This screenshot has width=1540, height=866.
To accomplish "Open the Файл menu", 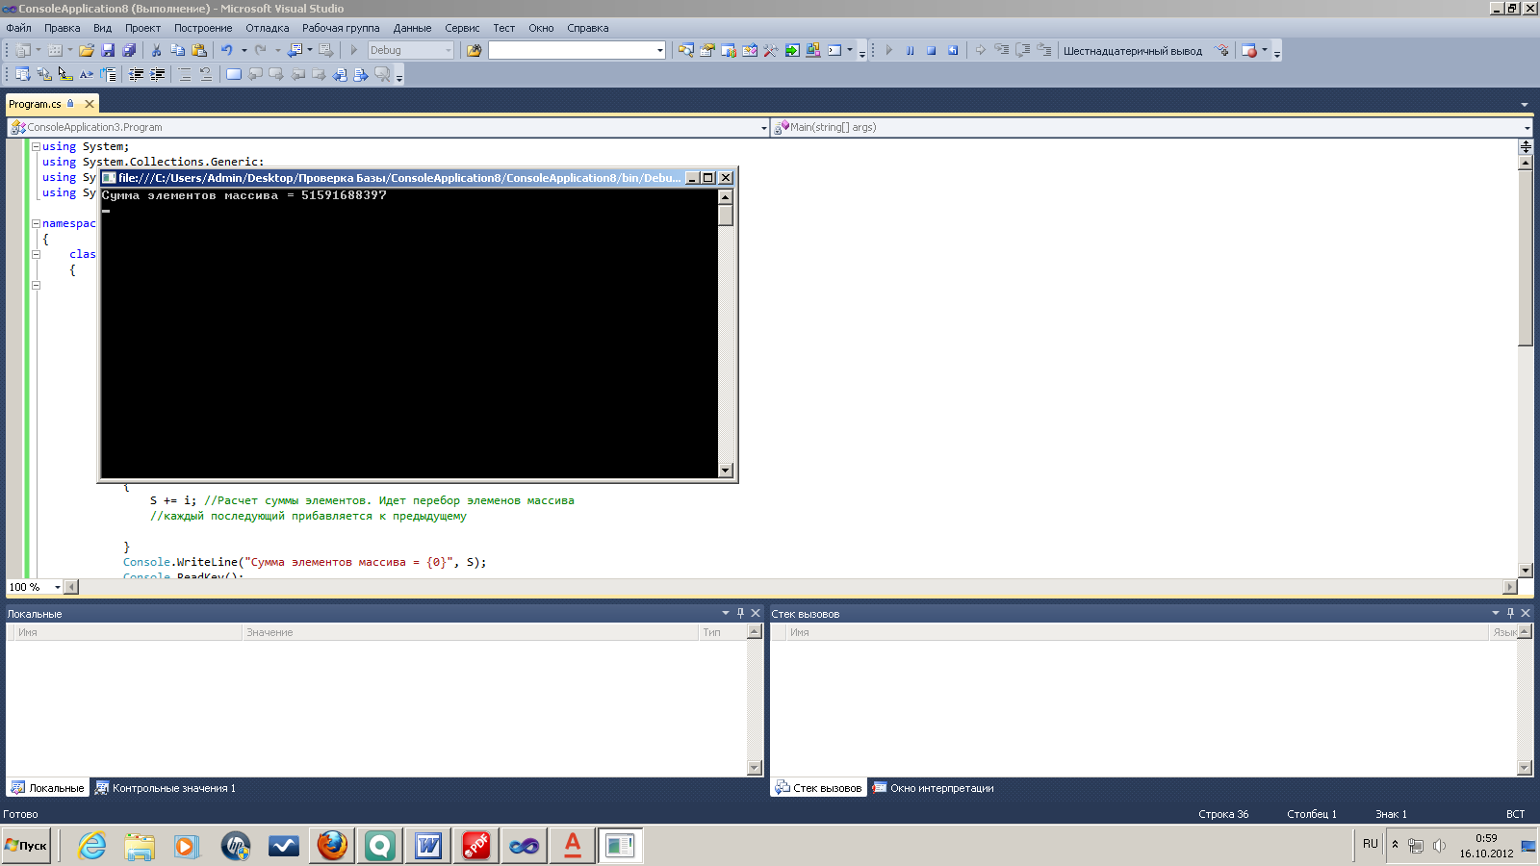I will 19,28.
